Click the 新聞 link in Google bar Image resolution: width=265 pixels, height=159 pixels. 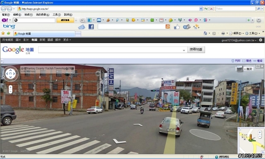(42, 40)
